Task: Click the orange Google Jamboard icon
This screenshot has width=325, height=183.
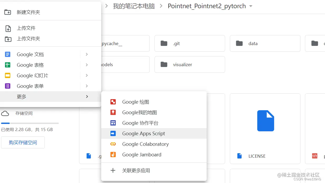Action: [113, 155]
